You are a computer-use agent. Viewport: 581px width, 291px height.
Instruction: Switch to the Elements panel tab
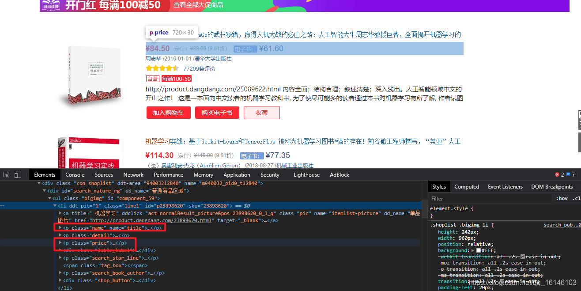tap(45, 174)
